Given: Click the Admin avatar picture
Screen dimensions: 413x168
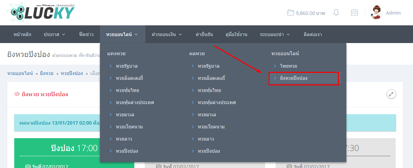Looking at the screenshot, I should pos(376,13).
